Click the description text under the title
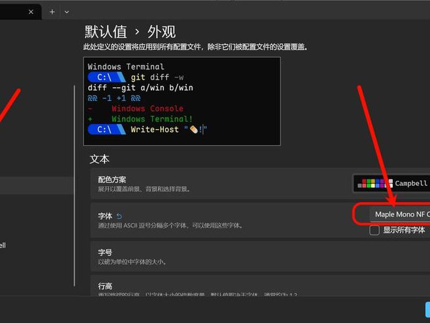This screenshot has height=323, width=430. click(195, 47)
